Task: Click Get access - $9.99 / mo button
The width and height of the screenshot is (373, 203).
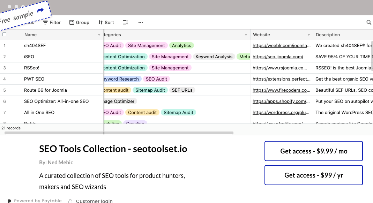Action: (x=314, y=151)
